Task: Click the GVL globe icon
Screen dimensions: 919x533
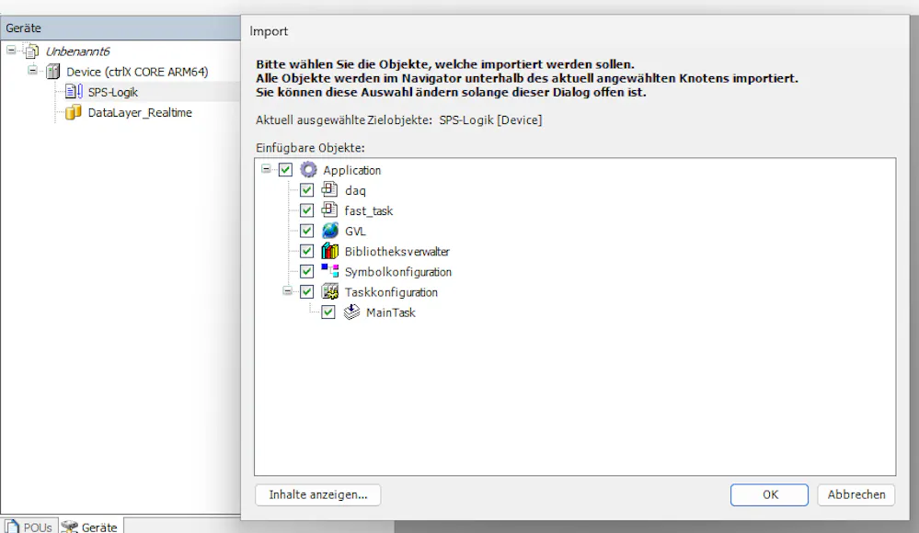Action: click(x=329, y=231)
